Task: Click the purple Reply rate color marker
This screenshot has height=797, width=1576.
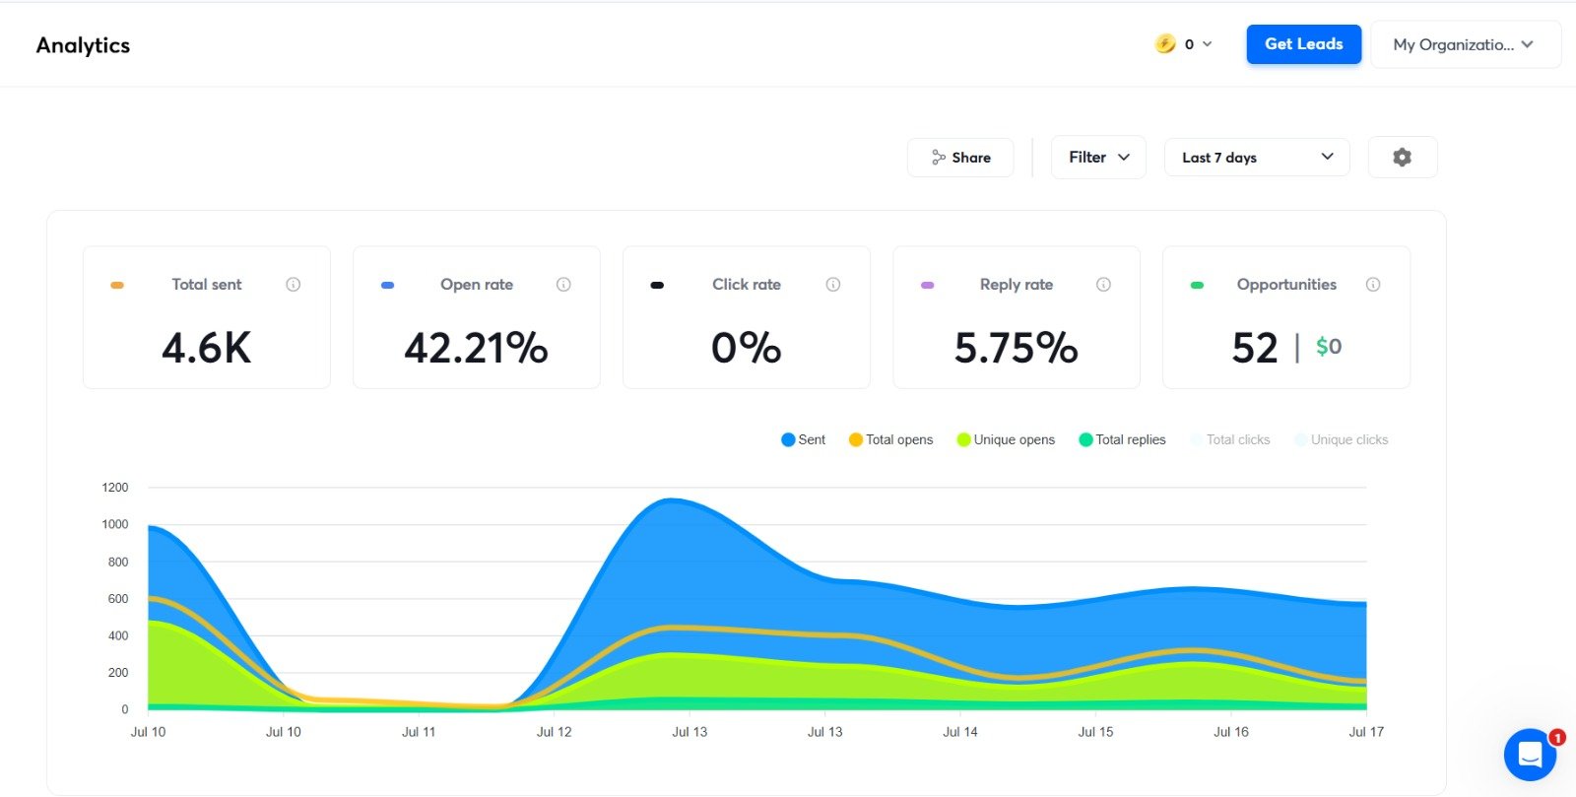Action: pos(927,286)
